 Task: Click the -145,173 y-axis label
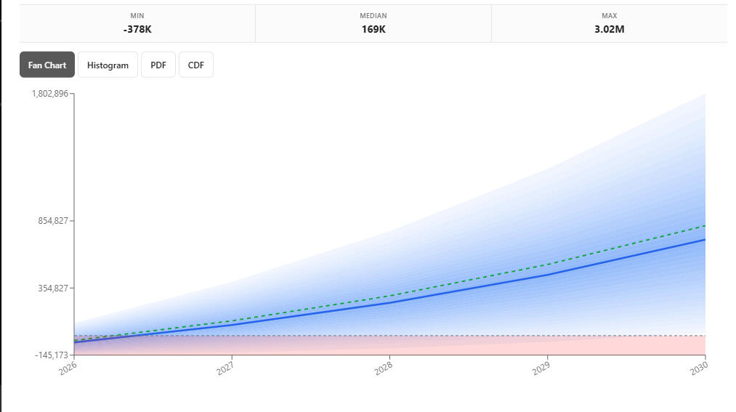point(51,355)
